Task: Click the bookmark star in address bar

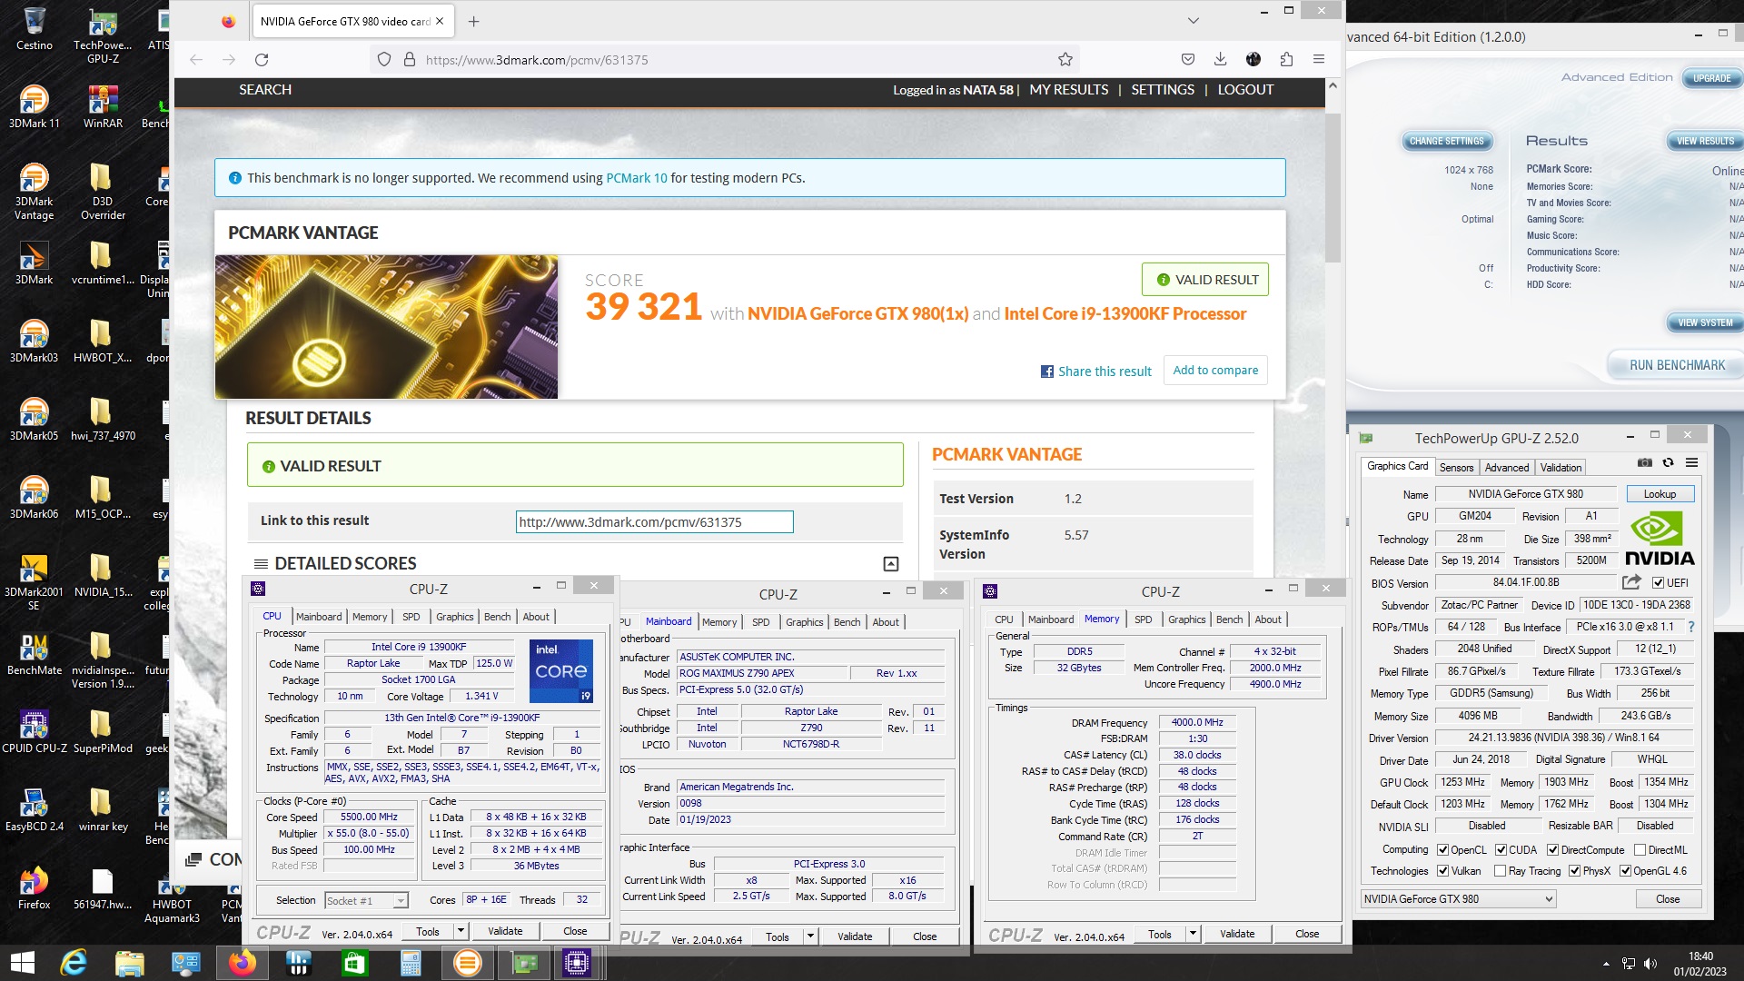Action: pyautogui.click(x=1065, y=60)
